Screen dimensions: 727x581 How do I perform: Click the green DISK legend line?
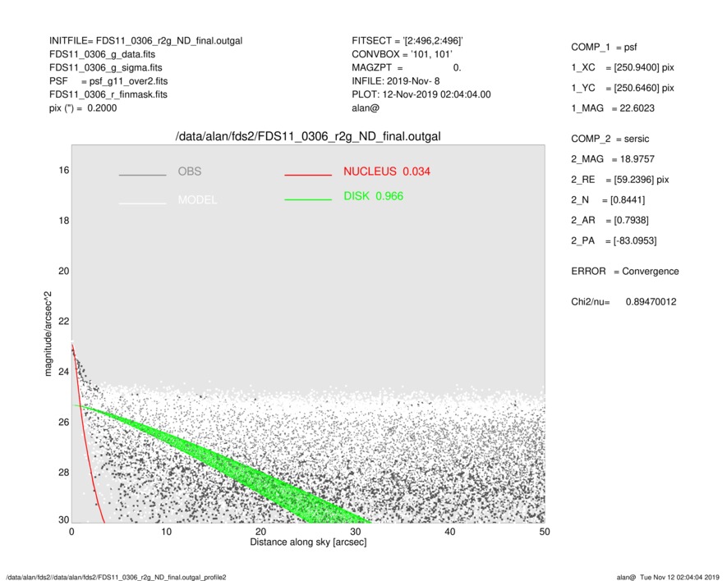pos(308,199)
